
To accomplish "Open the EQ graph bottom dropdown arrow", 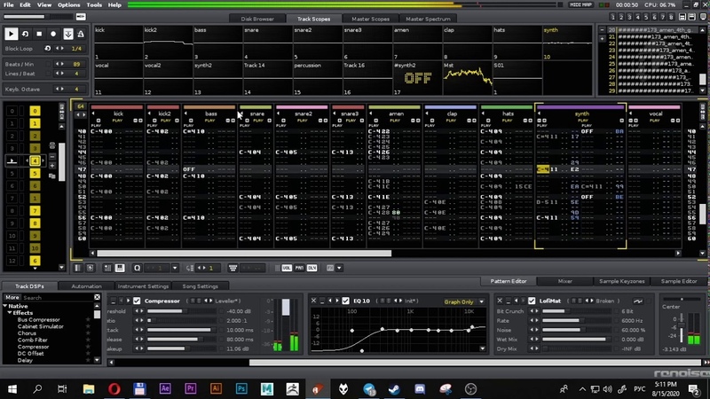I will [x=482, y=348].
